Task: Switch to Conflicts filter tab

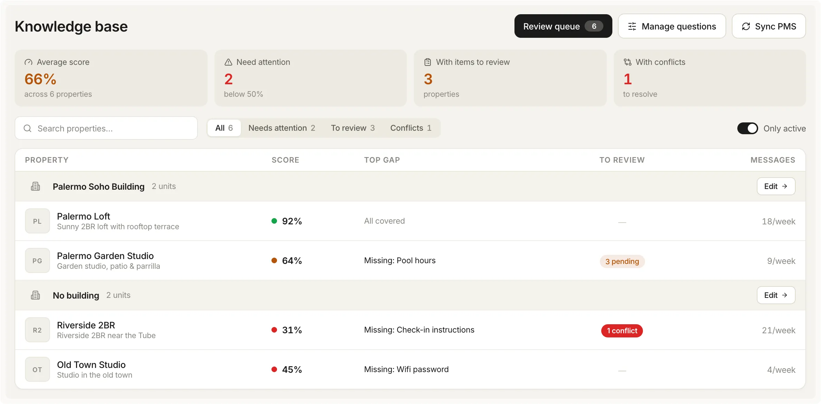Action: [x=411, y=128]
